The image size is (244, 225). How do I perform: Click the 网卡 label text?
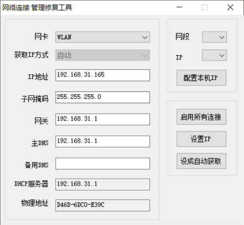[x=41, y=36]
